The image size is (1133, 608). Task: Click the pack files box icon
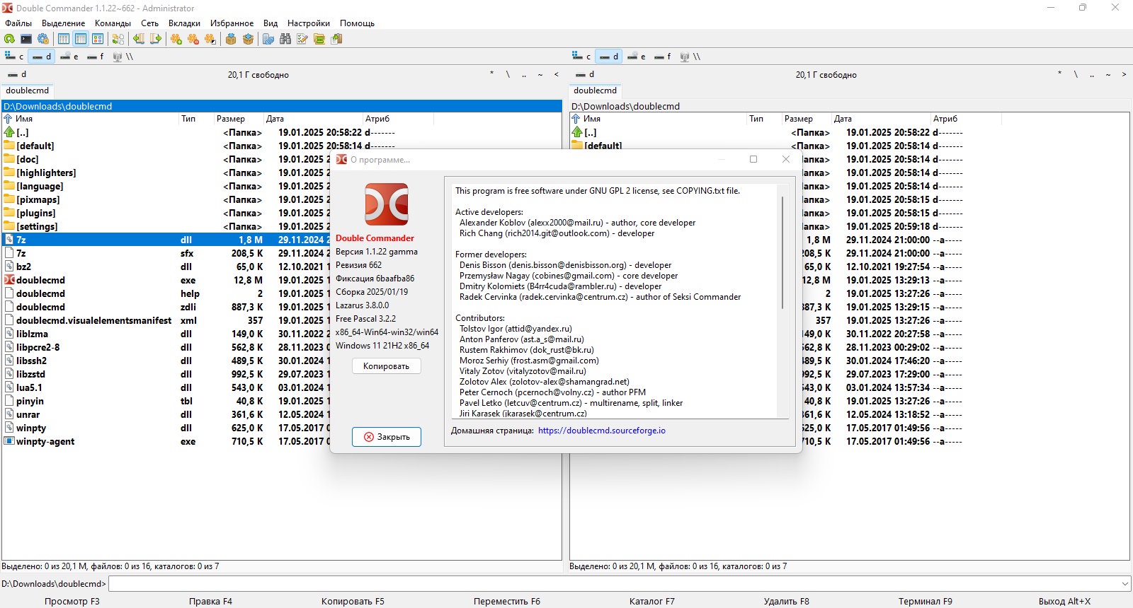click(231, 39)
